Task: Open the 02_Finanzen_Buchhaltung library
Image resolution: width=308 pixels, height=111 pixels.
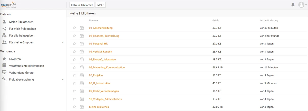Action: point(104,36)
